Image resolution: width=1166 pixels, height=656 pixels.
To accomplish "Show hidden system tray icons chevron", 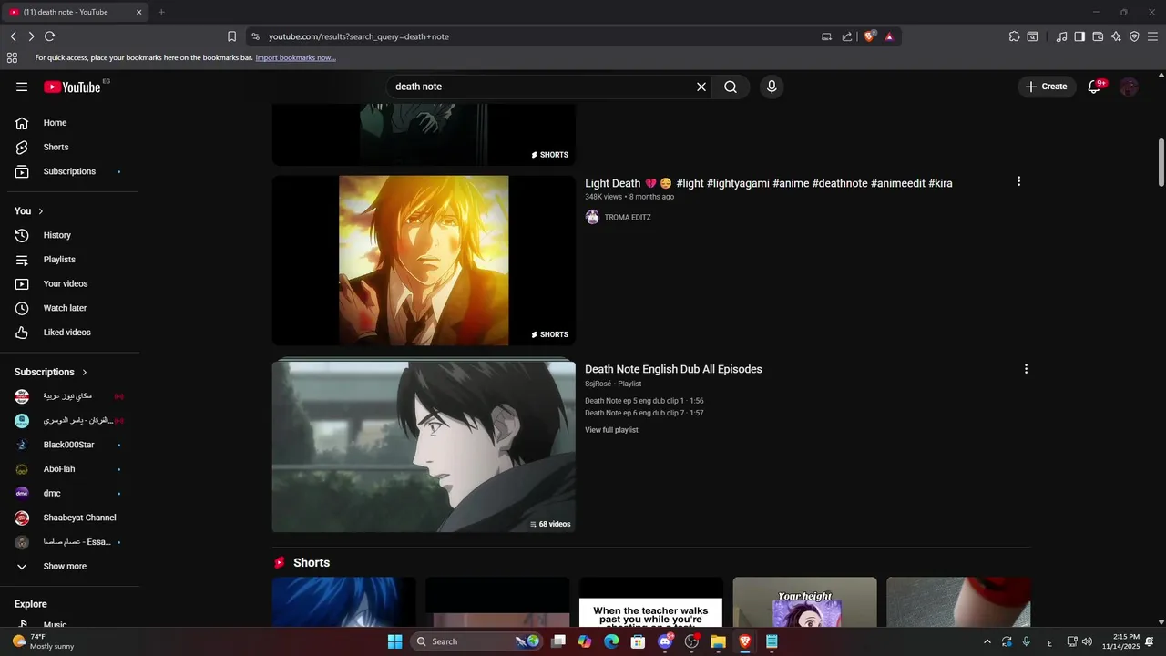I will click(x=987, y=641).
